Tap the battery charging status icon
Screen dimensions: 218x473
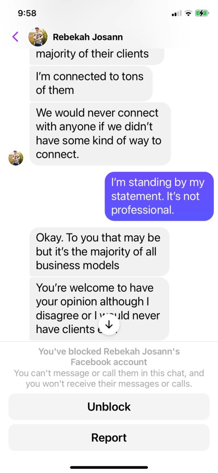coord(202,13)
